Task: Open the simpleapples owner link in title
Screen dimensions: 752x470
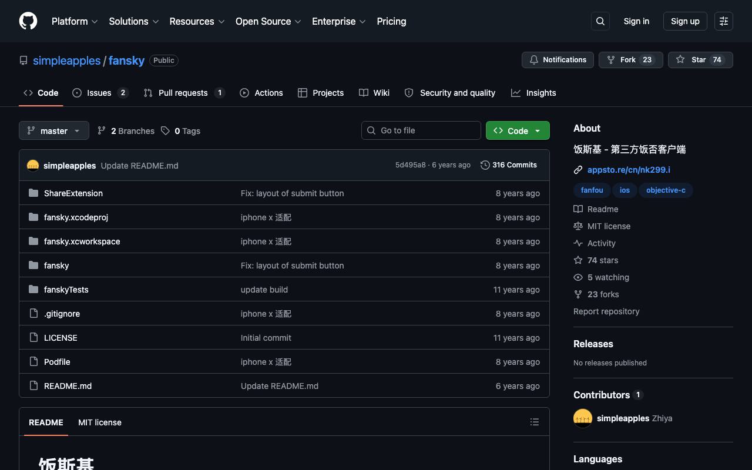Action: [x=67, y=61]
